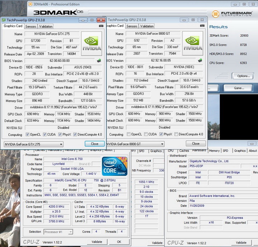Screen dimensions: 258x247
Task: Click Gigabyte Technology Co., Ltd. manufacturer value
Action: coord(223,161)
